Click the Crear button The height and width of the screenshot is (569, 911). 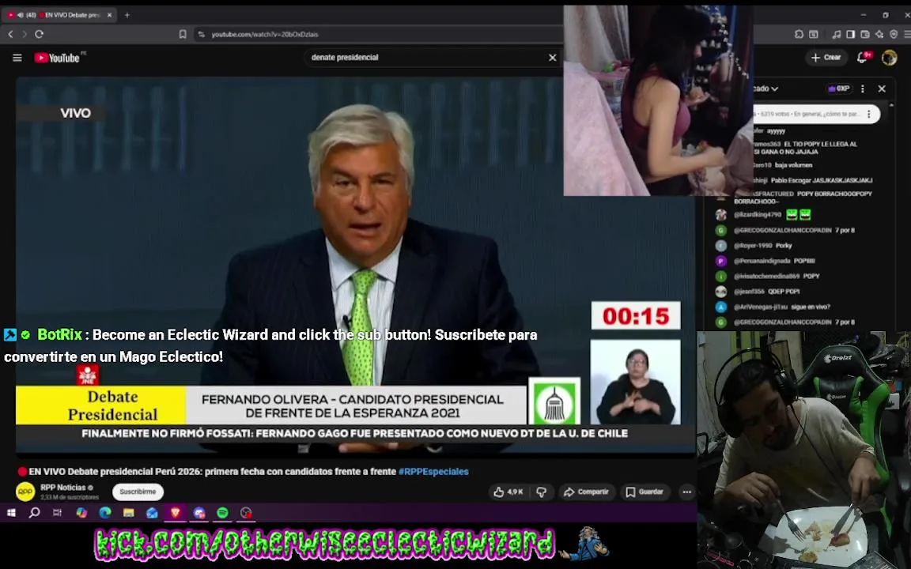click(x=826, y=58)
